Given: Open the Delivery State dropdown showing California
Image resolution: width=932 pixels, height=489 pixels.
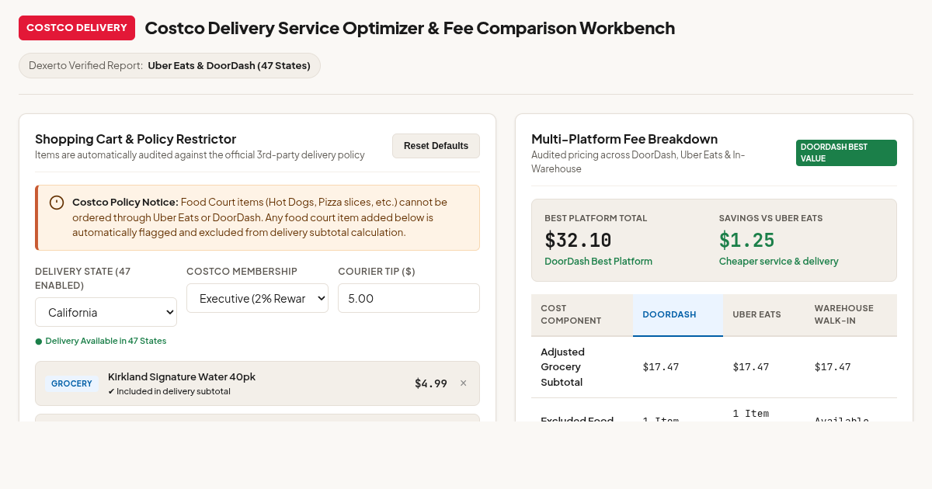Looking at the screenshot, I should pyautogui.click(x=106, y=312).
